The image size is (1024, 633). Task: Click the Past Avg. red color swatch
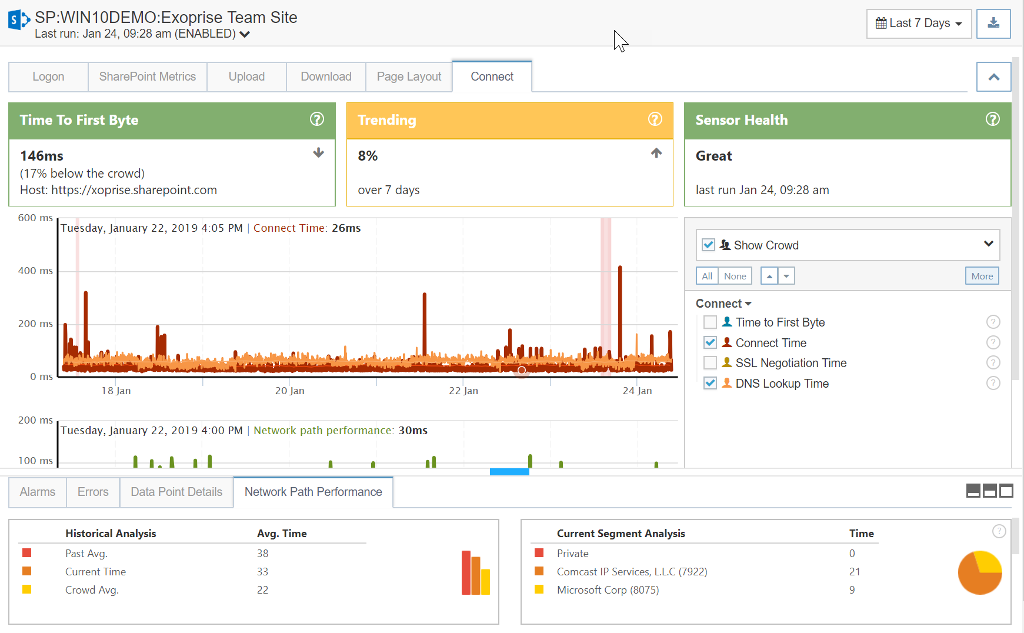(x=27, y=553)
